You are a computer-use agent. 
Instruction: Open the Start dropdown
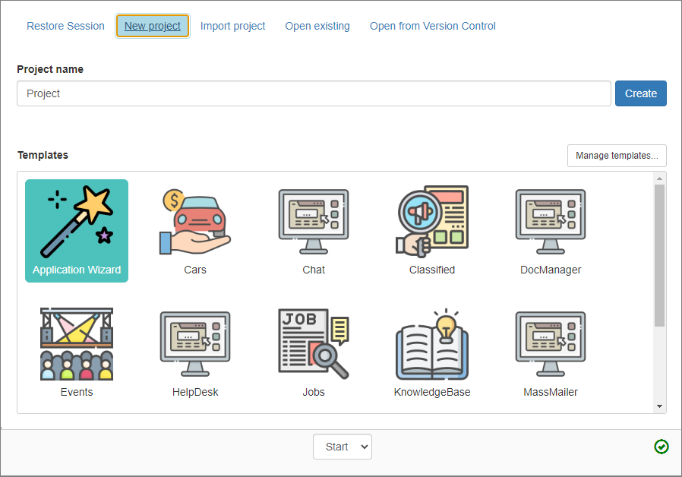[343, 447]
